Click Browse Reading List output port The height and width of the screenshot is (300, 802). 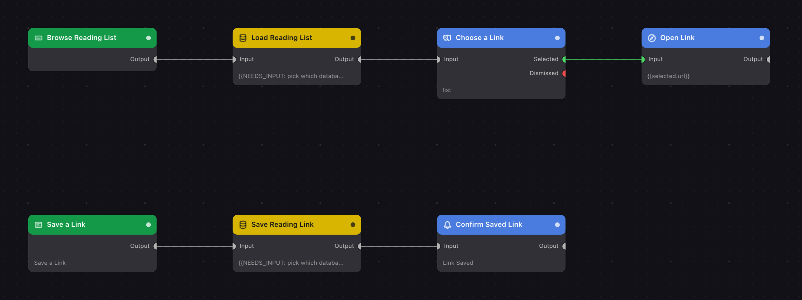(x=155, y=60)
